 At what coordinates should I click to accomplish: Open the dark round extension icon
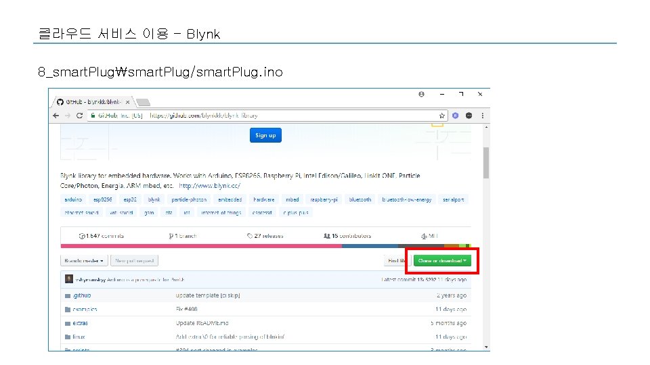469,116
